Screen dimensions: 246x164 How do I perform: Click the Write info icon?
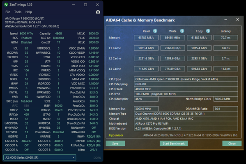click(x=182, y=31)
